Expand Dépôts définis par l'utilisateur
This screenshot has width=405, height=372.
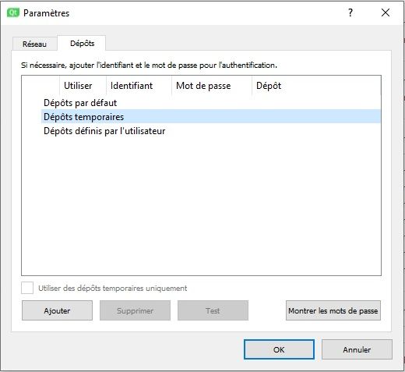tap(104, 131)
